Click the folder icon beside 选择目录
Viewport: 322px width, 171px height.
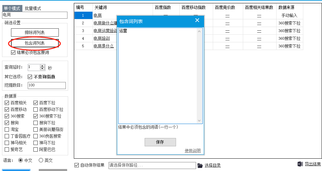tap(200, 165)
